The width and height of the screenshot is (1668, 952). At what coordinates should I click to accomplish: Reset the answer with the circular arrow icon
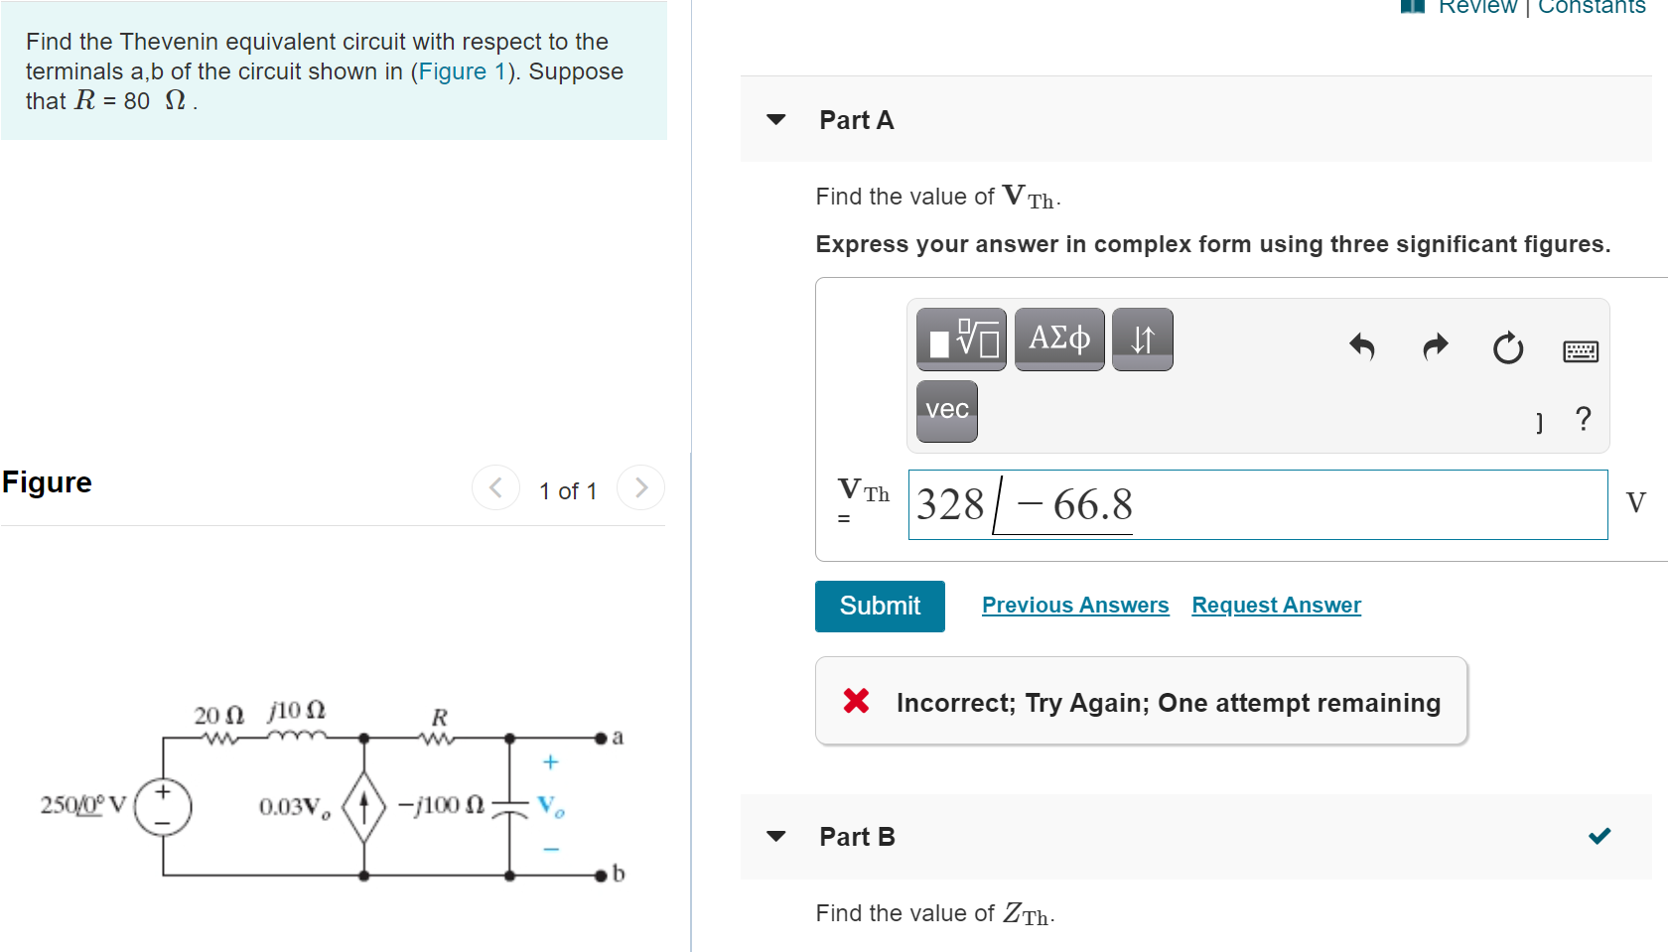tap(1507, 348)
